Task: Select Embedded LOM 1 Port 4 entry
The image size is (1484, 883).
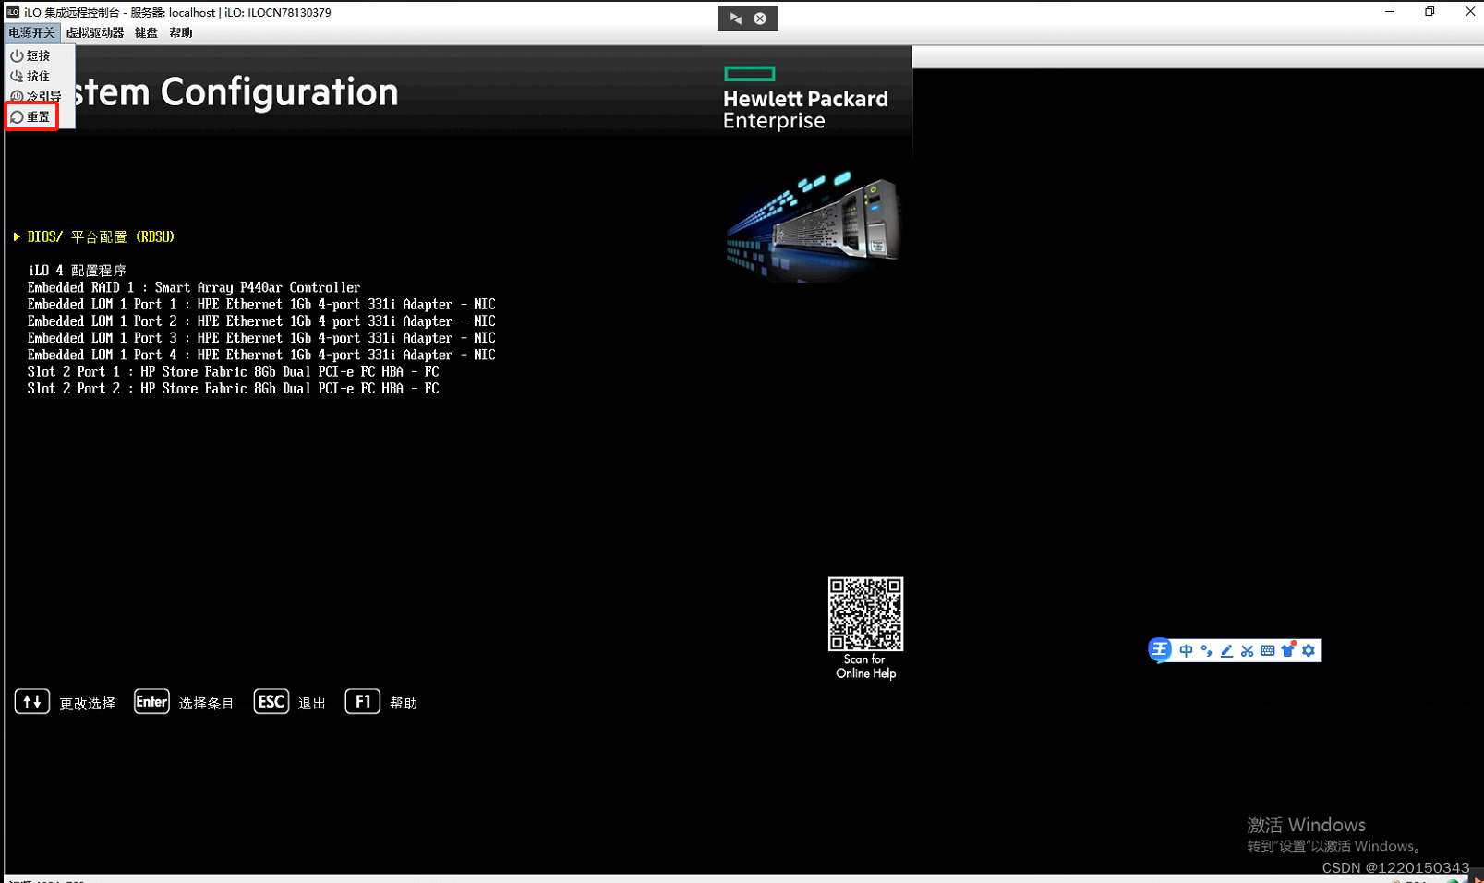Action: [x=261, y=355]
